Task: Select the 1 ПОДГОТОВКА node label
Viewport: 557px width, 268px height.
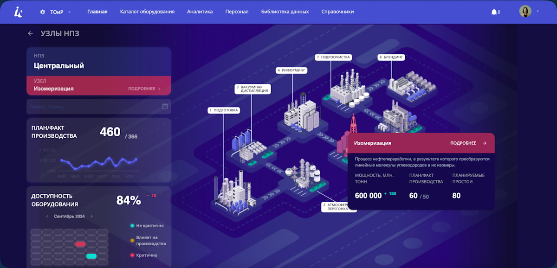Action: click(x=224, y=110)
